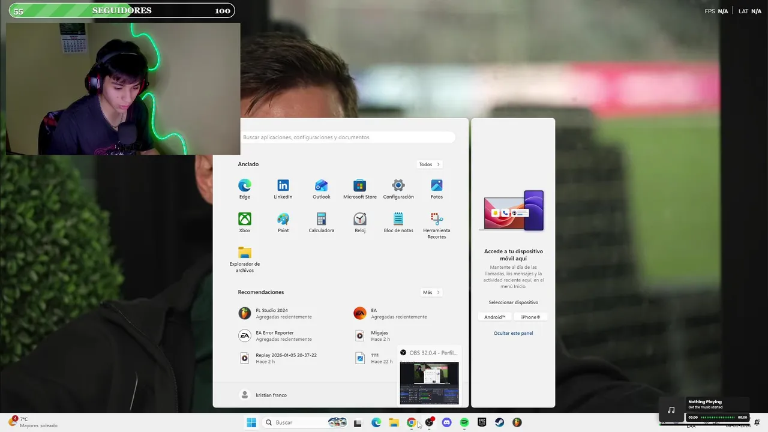Screen dimensions: 768x432
Task: Open the Reloj clock app
Action: [x=360, y=223]
